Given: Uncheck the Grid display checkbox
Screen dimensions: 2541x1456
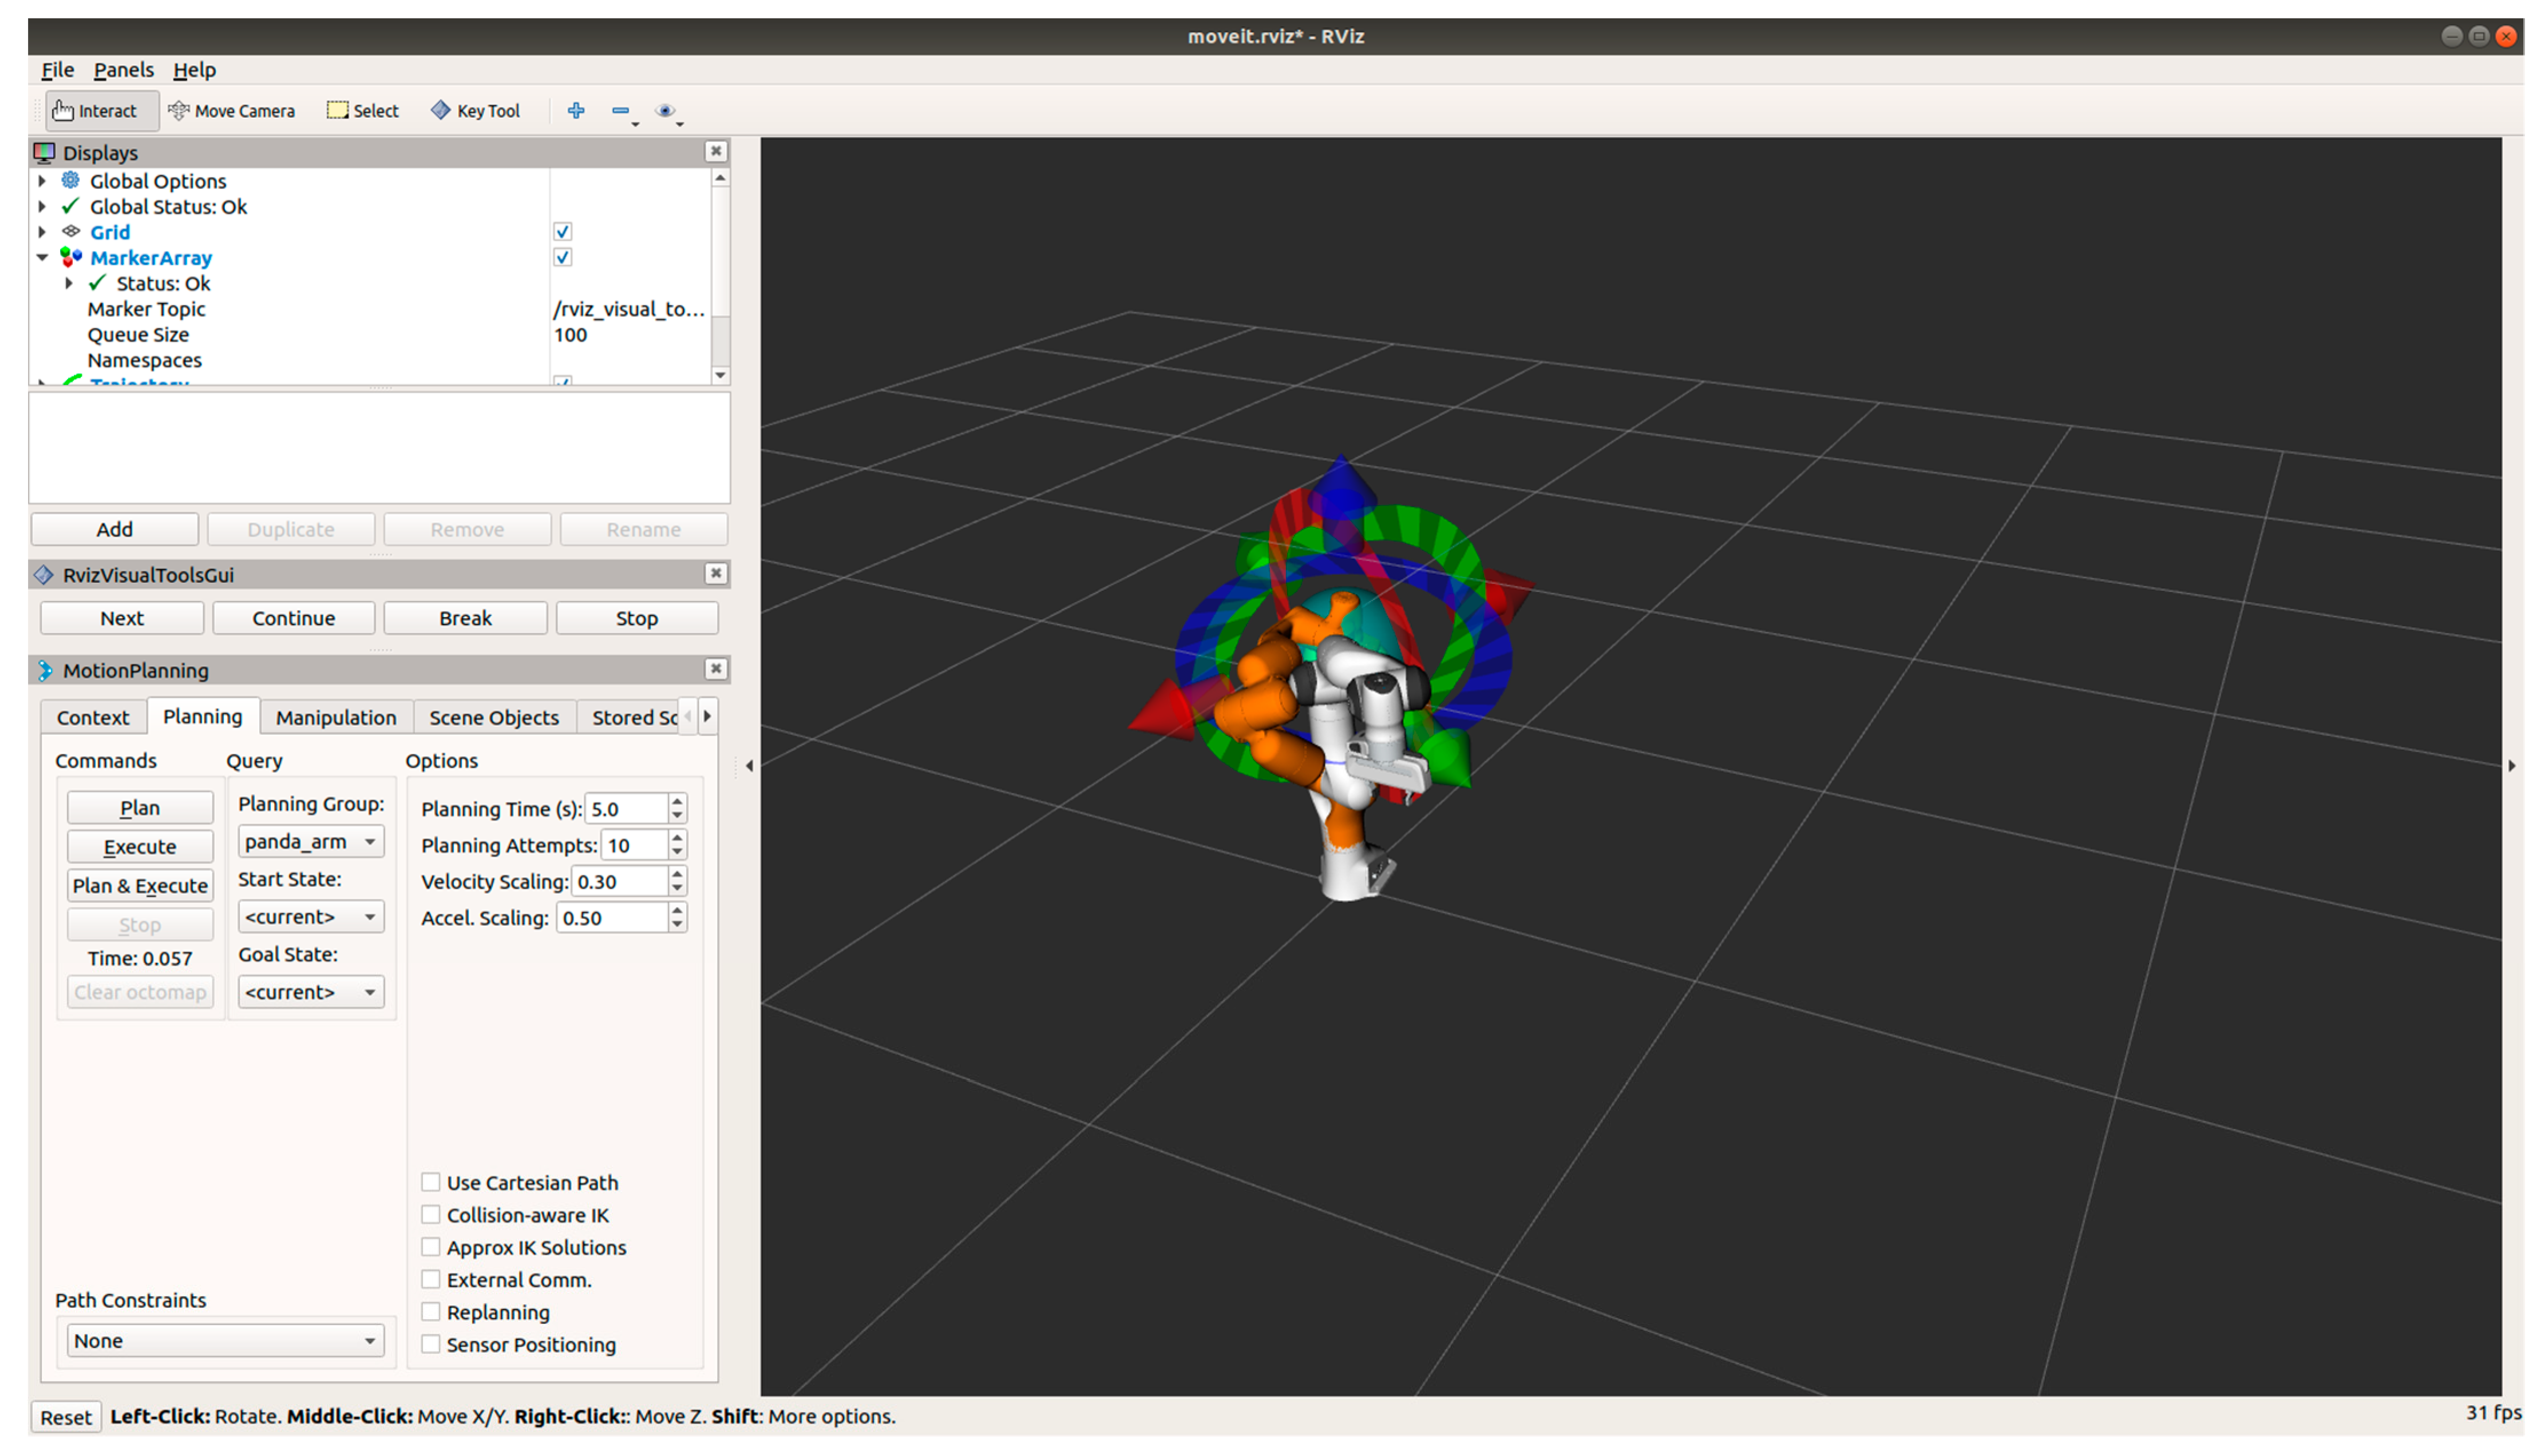Looking at the screenshot, I should point(562,231).
